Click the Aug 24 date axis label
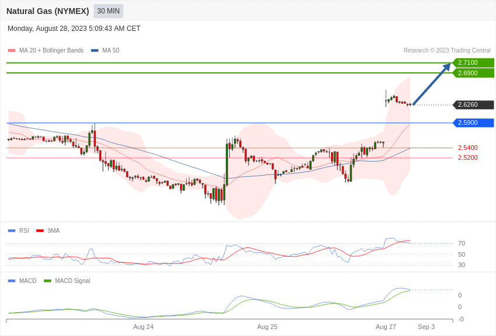 tap(144, 327)
